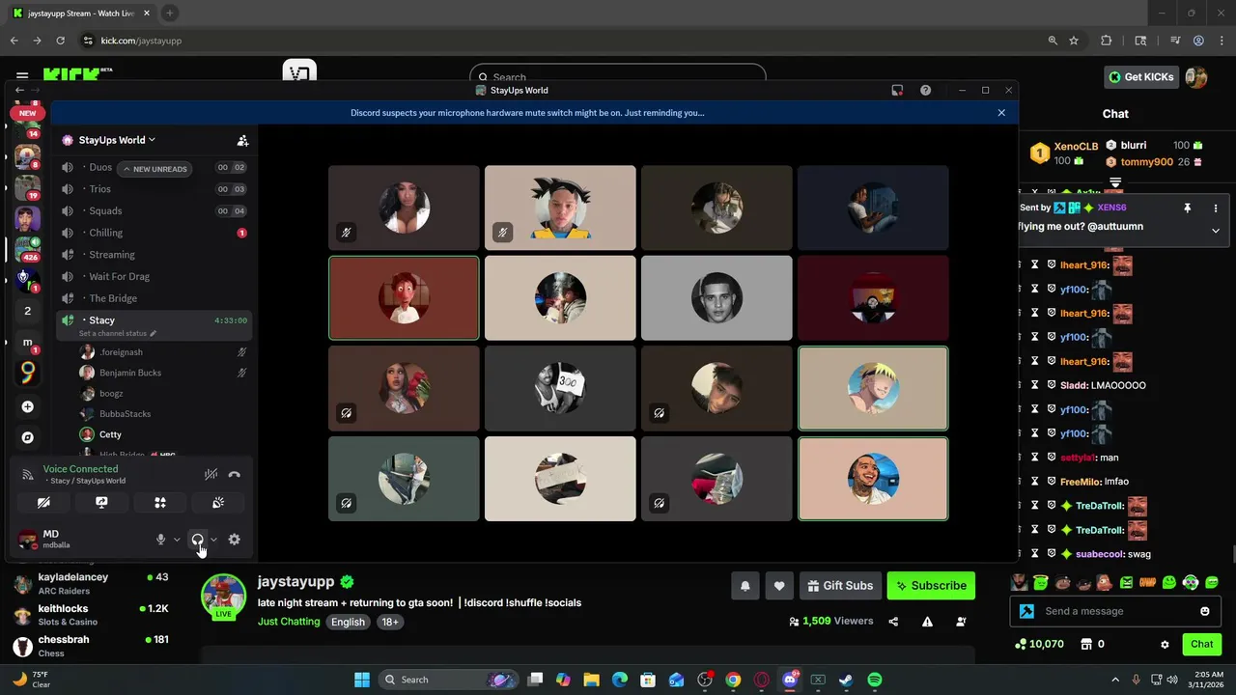Image resolution: width=1236 pixels, height=695 pixels.
Task: Select the Wait For Drag channel
Action: 154,276
